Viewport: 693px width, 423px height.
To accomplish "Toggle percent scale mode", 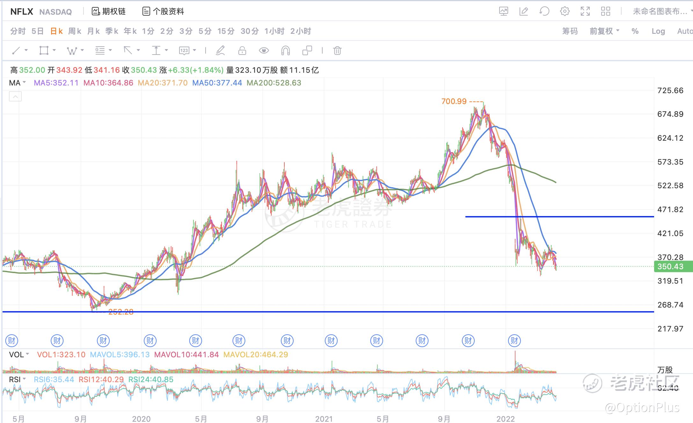I will click(635, 31).
